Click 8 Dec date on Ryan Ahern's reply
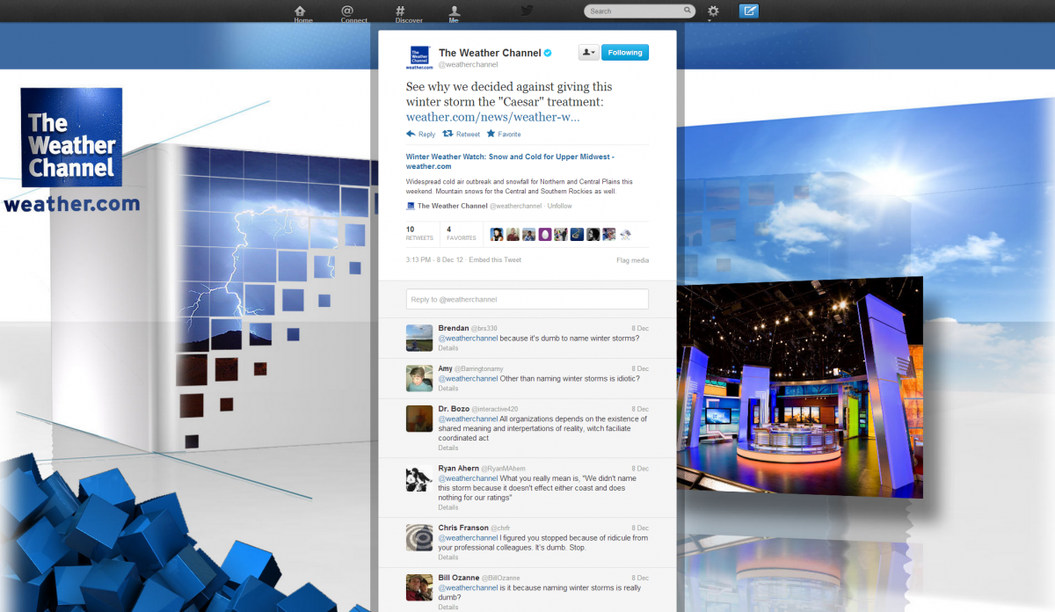This screenshot has height=612, width=1055. (x=640, y=469)
